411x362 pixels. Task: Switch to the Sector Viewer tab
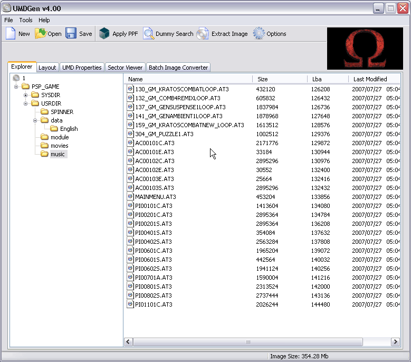pyautogui.click(x=125, y=68)
